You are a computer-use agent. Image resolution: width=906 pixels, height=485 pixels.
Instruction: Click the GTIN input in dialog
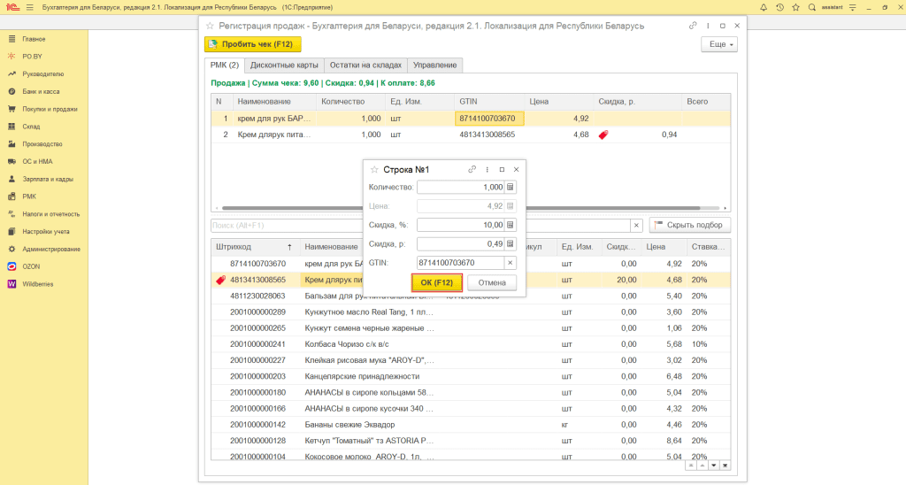460,263
